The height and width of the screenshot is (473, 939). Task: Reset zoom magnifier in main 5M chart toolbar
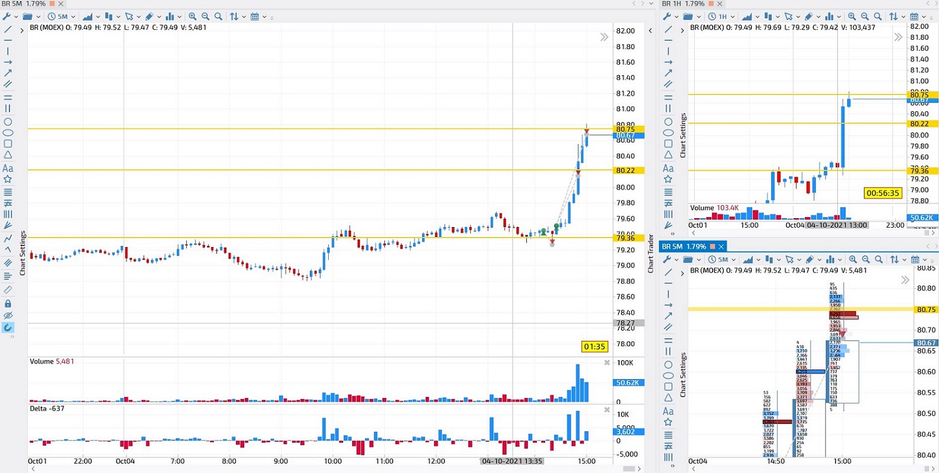point(218,17)
